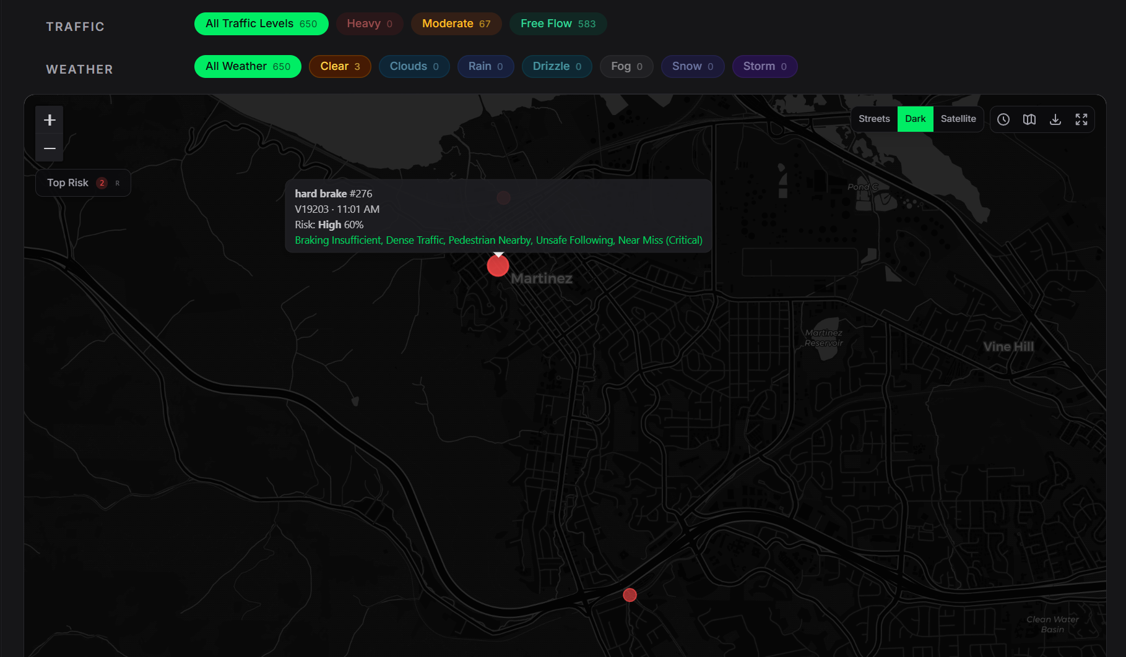The width and height of the screenshot is (1126, 657).
Task: Toggle All Traffic Levels filter
Action: click(261, 24)
